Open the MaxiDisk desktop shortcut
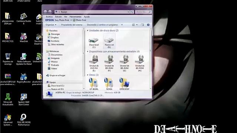The width and height of the screenshot is (237, 133). click(x=24, y=38)
